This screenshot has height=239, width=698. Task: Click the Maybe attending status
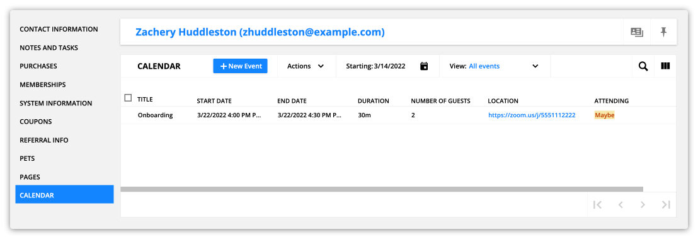click(x=605, y=115)
